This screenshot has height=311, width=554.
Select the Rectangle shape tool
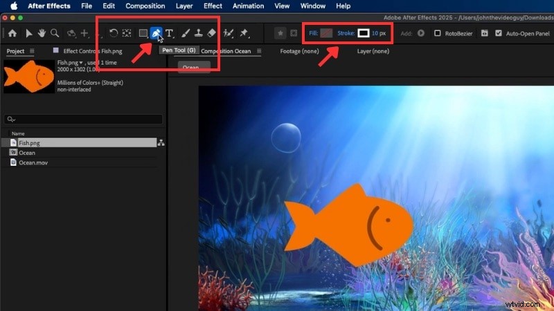[x=143, y=33]
